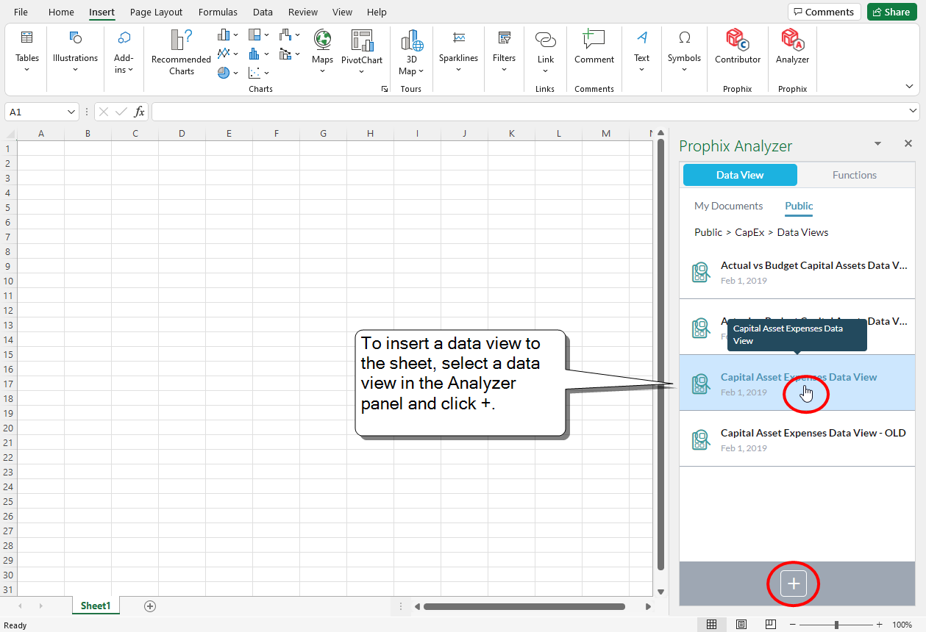
Task: Adjust the zoom slider handle
Action: pos(836,625)
